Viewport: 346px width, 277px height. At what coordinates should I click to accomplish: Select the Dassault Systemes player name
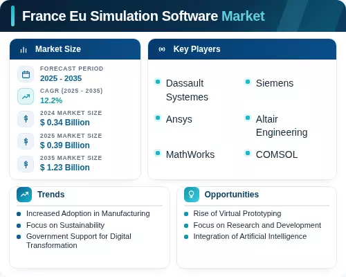click(x=187, y=90)
